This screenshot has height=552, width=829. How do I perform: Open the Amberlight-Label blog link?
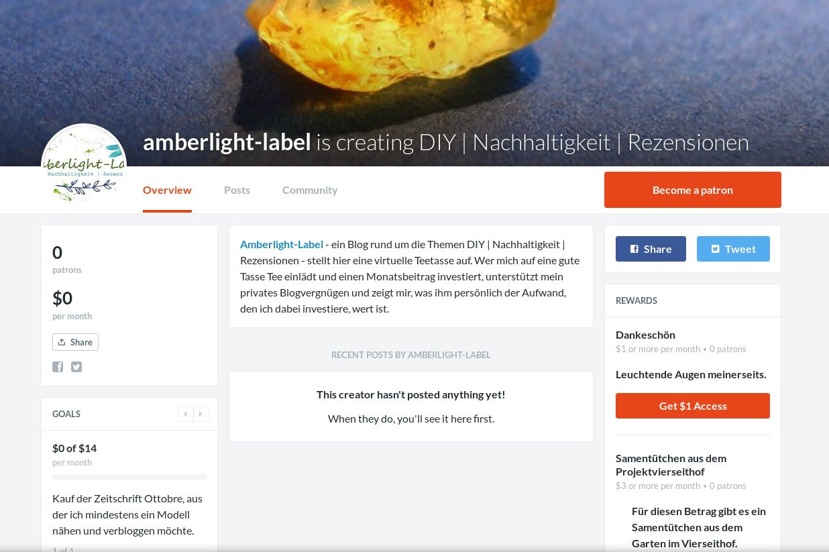282,244
